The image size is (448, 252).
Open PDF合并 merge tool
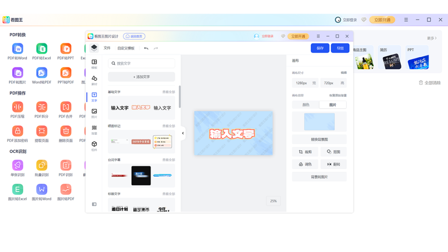click(66, 110)
